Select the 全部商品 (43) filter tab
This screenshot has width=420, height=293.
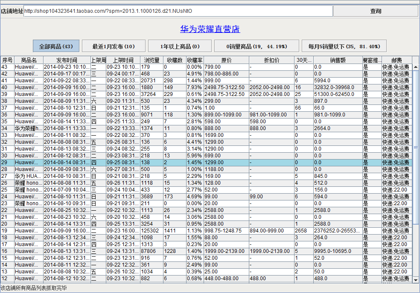(56, 46)
